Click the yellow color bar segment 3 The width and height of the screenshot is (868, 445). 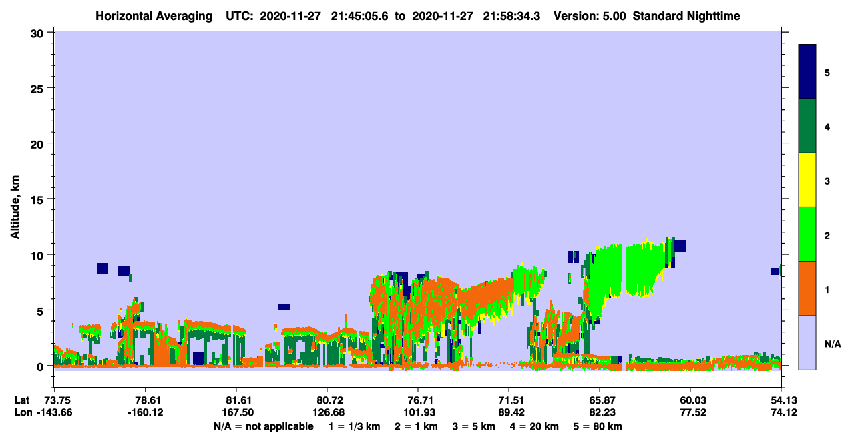pyautogui.click(x=807, y=180)
